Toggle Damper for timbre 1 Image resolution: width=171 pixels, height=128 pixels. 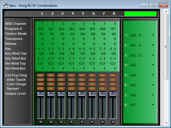pyautogui.click(x=40, y=88)
